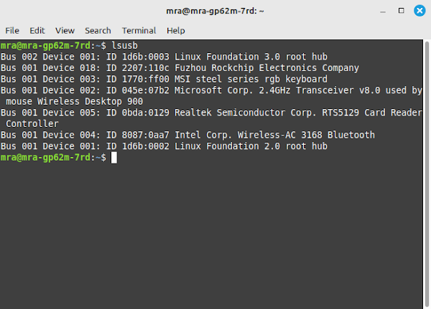This screenshot has height=309, width=431.
Task: Click the window title mra@mra-gp62m-7rd
Action: (215, 11)
